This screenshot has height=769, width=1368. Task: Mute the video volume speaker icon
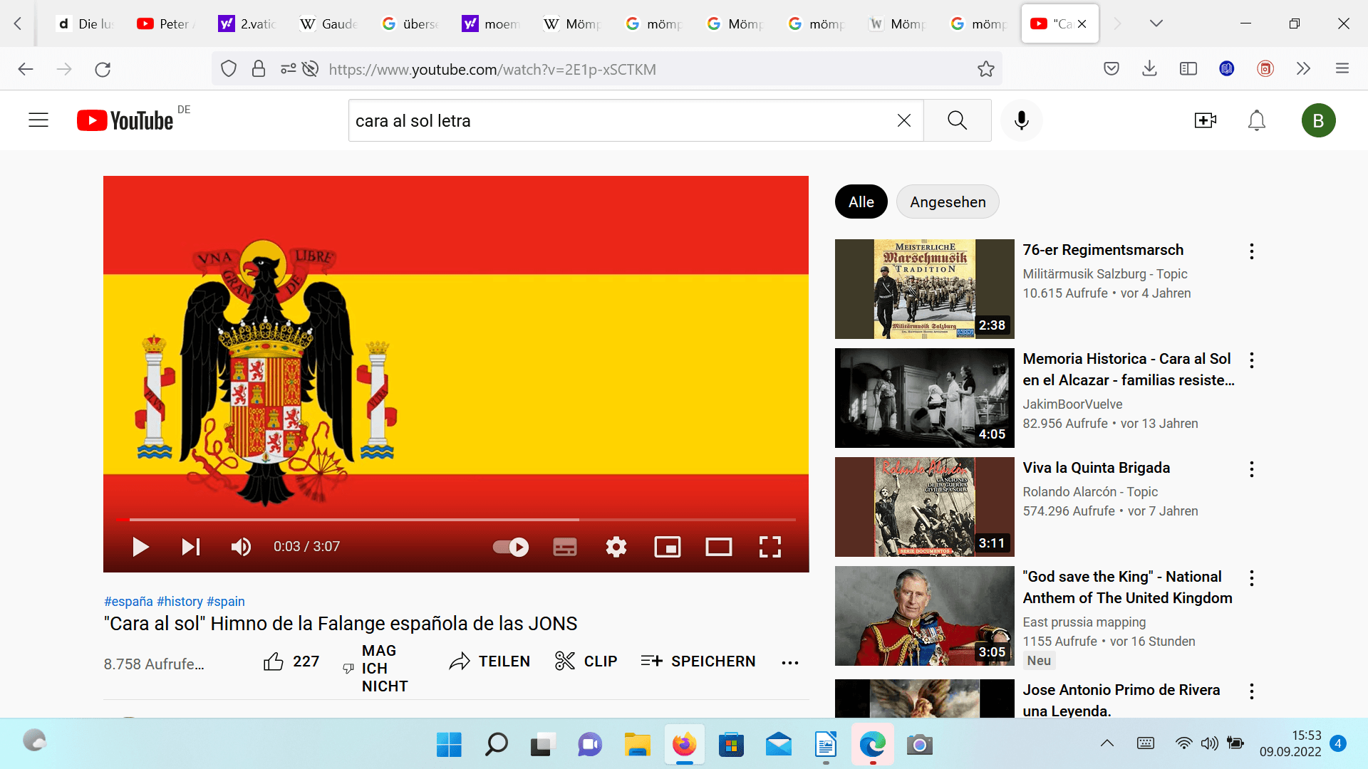point(241,547)
